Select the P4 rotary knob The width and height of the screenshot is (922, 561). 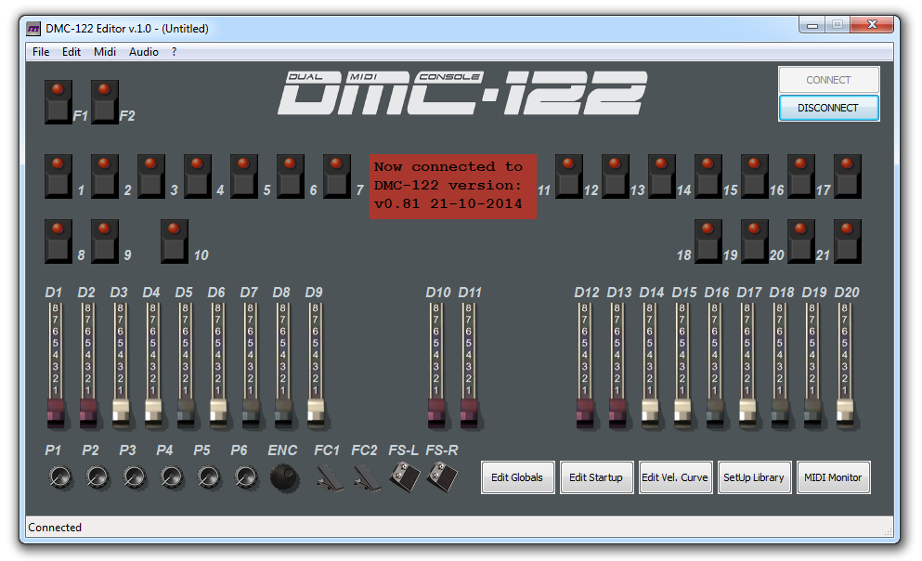[172, 476]
